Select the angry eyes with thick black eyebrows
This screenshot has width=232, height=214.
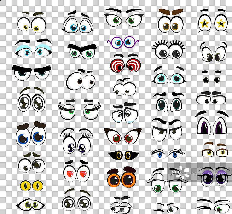[x=31, y=72]
